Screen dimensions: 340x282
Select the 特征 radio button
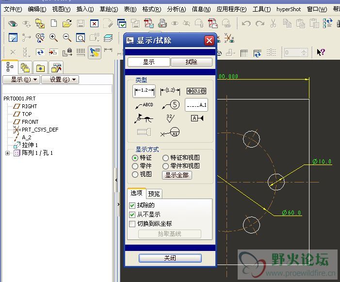point(135,158)
